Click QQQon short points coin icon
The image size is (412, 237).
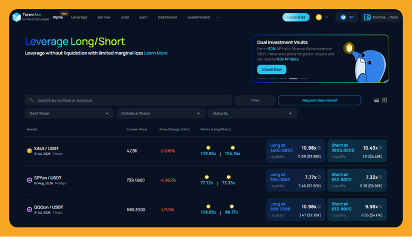click(x=232, y=207)
